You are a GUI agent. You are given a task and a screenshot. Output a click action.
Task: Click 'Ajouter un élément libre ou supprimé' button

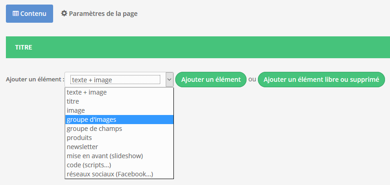tap(321, 80)
